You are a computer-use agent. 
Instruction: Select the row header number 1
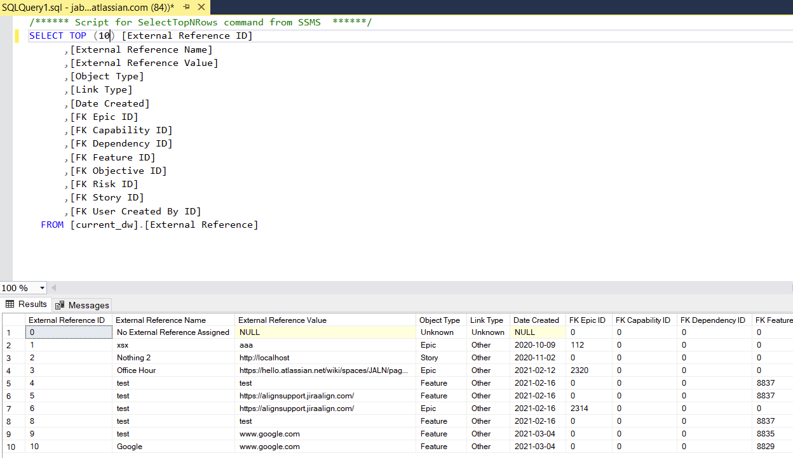pyautogui.click(x=13, y=332)
